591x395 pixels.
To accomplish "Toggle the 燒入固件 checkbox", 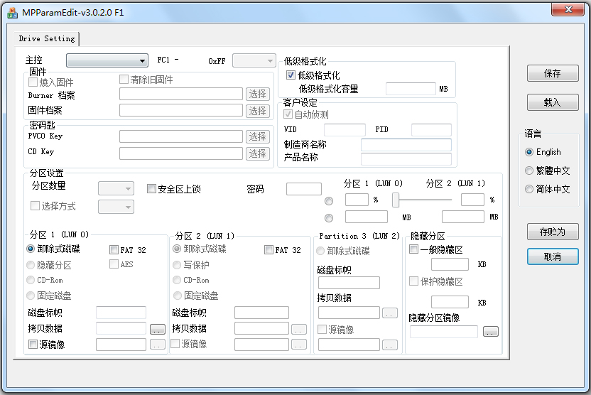I will tap(33, 82).
